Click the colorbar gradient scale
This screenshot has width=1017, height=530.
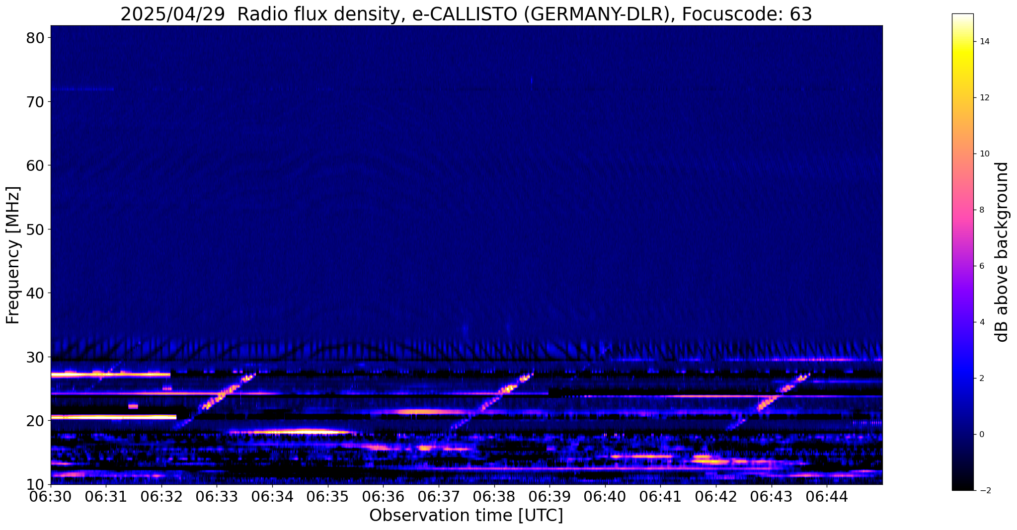pyautogui.click(x=962, y=252)
